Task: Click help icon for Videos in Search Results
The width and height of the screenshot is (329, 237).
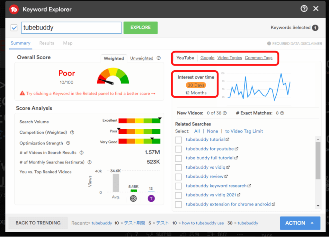Action: 81,153
